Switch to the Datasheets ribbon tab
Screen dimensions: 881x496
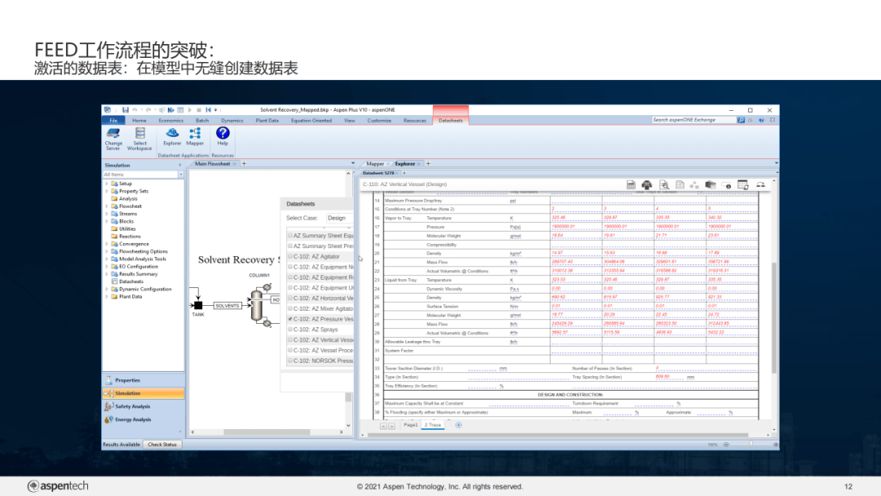click(451, 120)
